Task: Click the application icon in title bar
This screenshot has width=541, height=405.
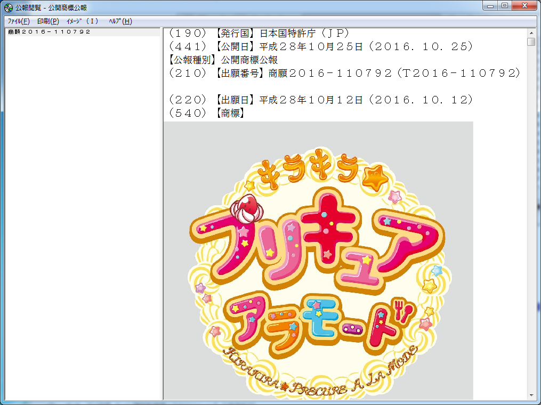Action: click(9, 7)
